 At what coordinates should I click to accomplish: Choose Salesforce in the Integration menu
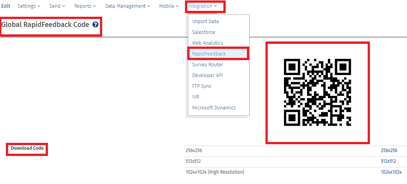[x=203, y=32]
